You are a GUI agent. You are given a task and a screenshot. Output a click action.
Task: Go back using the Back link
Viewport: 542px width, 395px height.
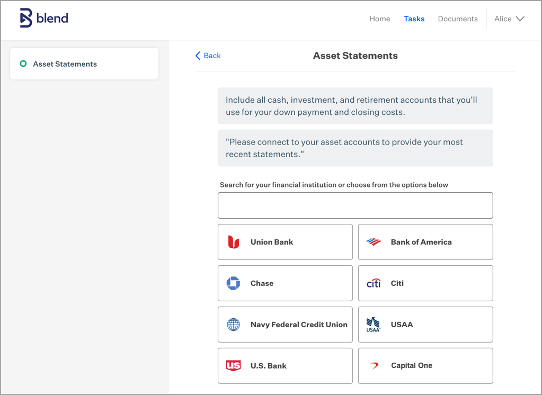point(208,56)
